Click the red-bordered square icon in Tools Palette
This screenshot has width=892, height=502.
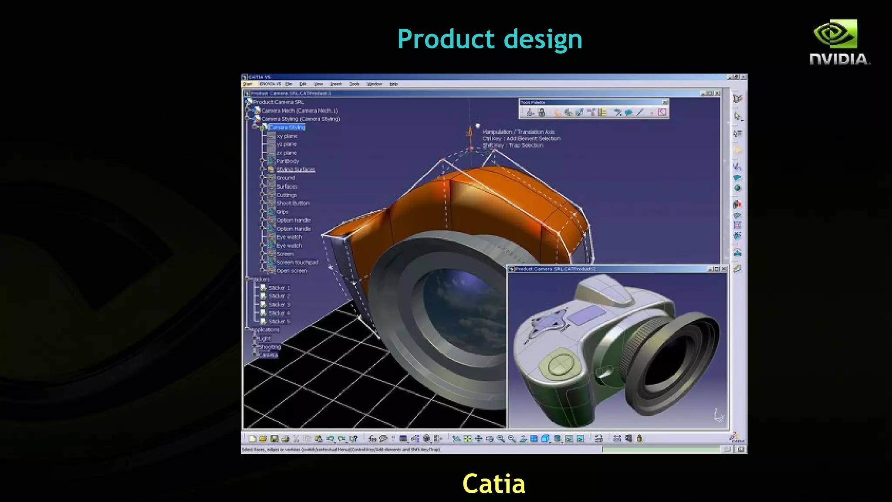click(662, 112)
